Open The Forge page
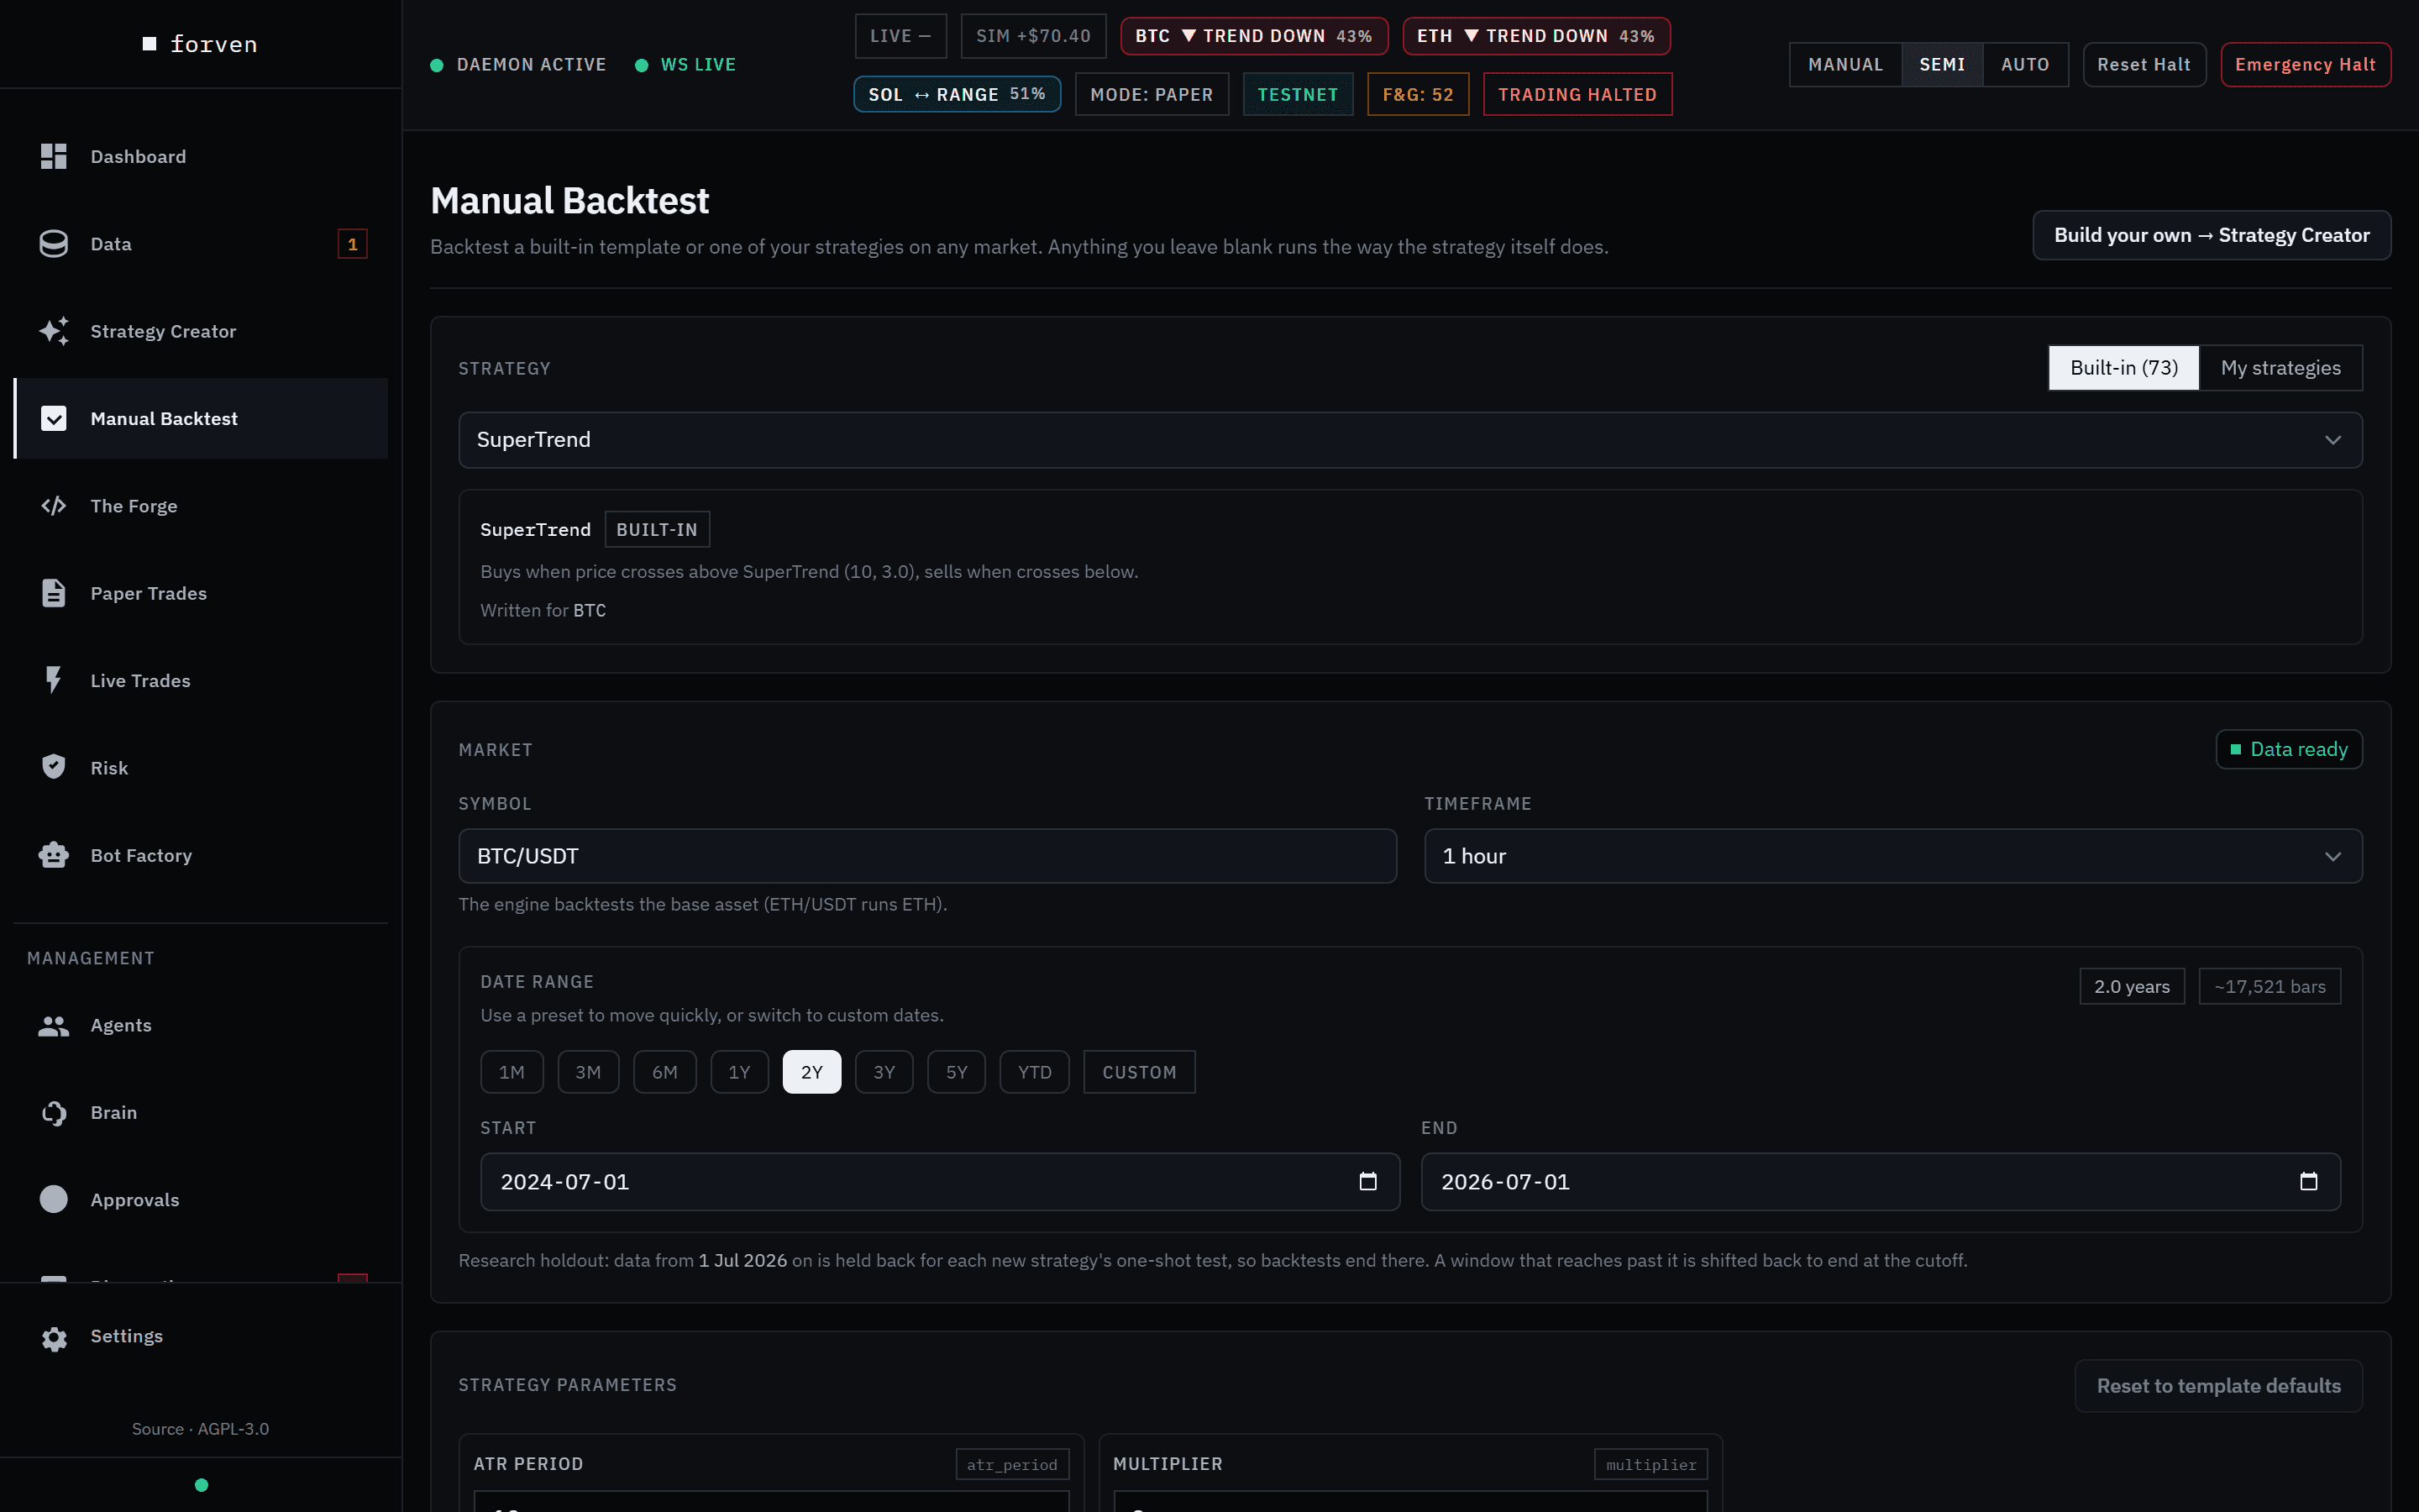This screenshot has width=2419, height=1512. point(201,506)
